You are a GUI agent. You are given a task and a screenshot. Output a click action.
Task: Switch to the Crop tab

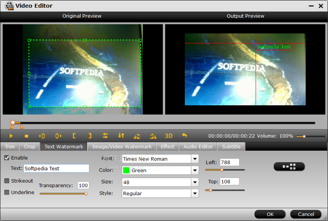tap(30, 147)
